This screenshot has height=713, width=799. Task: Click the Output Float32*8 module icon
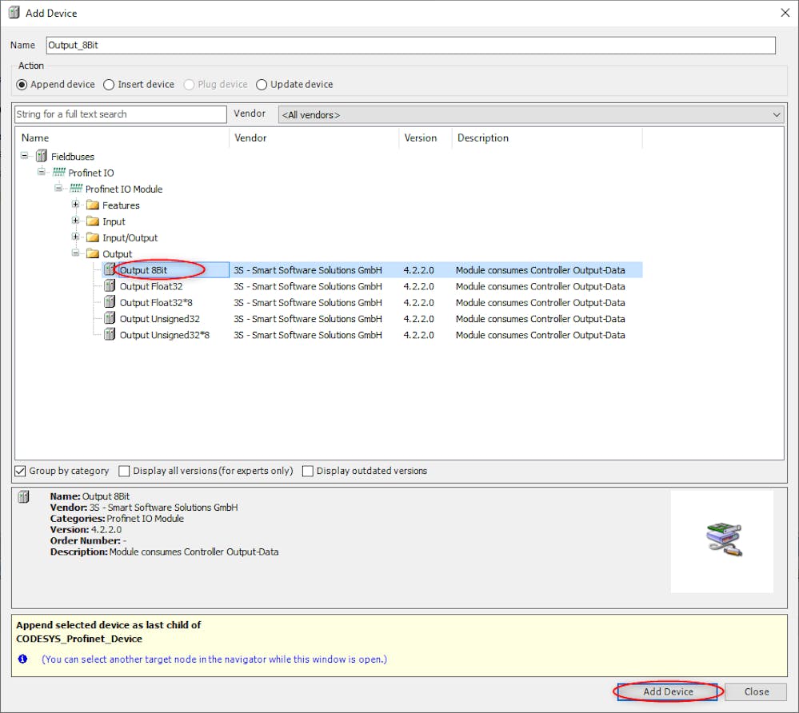pyautogui.click(x=110, y=302)
